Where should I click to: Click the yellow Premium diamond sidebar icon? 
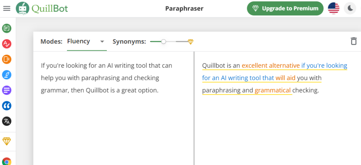tap(7, 141)
